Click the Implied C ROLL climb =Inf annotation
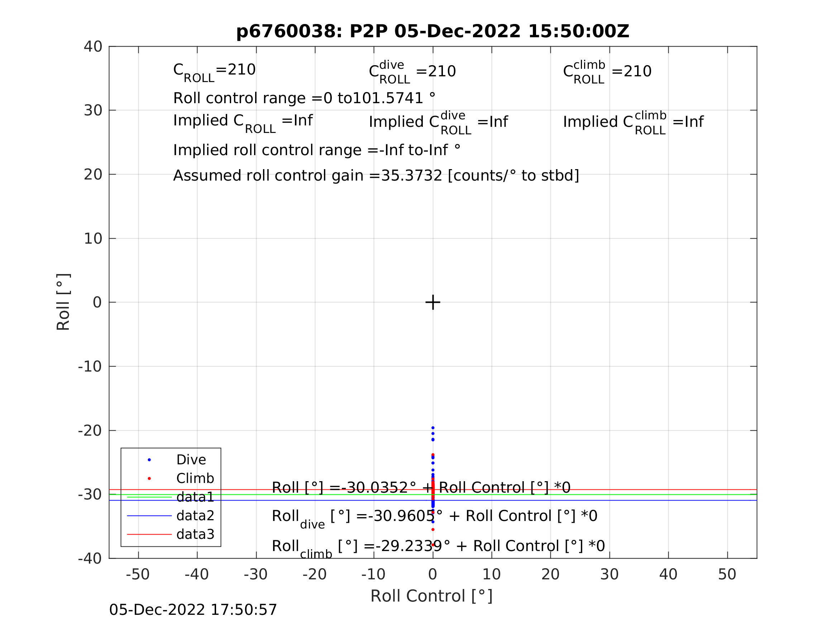Image resolution: width=836 pixels, height=627 pixels. click(x=634, y=123)
